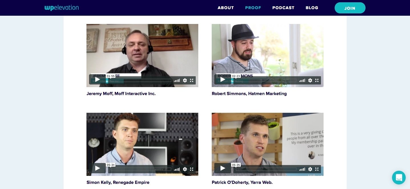Play the Simon Kelly video

pyautogui.click(x=97, y=168)
